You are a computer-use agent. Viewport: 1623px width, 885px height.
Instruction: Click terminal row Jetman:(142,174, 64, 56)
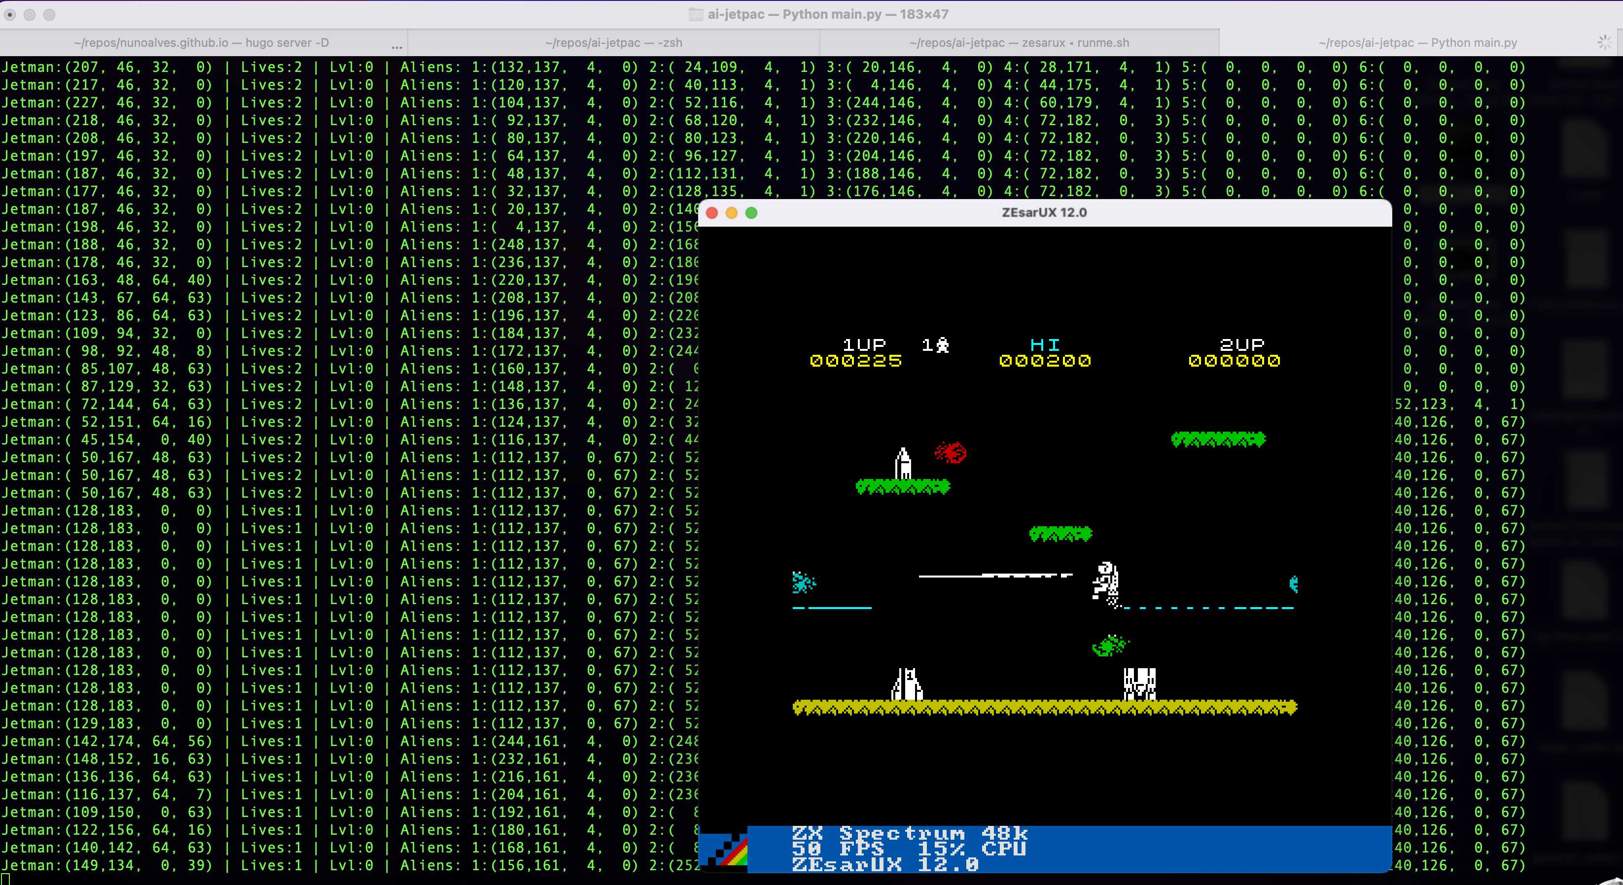point(349,741)
